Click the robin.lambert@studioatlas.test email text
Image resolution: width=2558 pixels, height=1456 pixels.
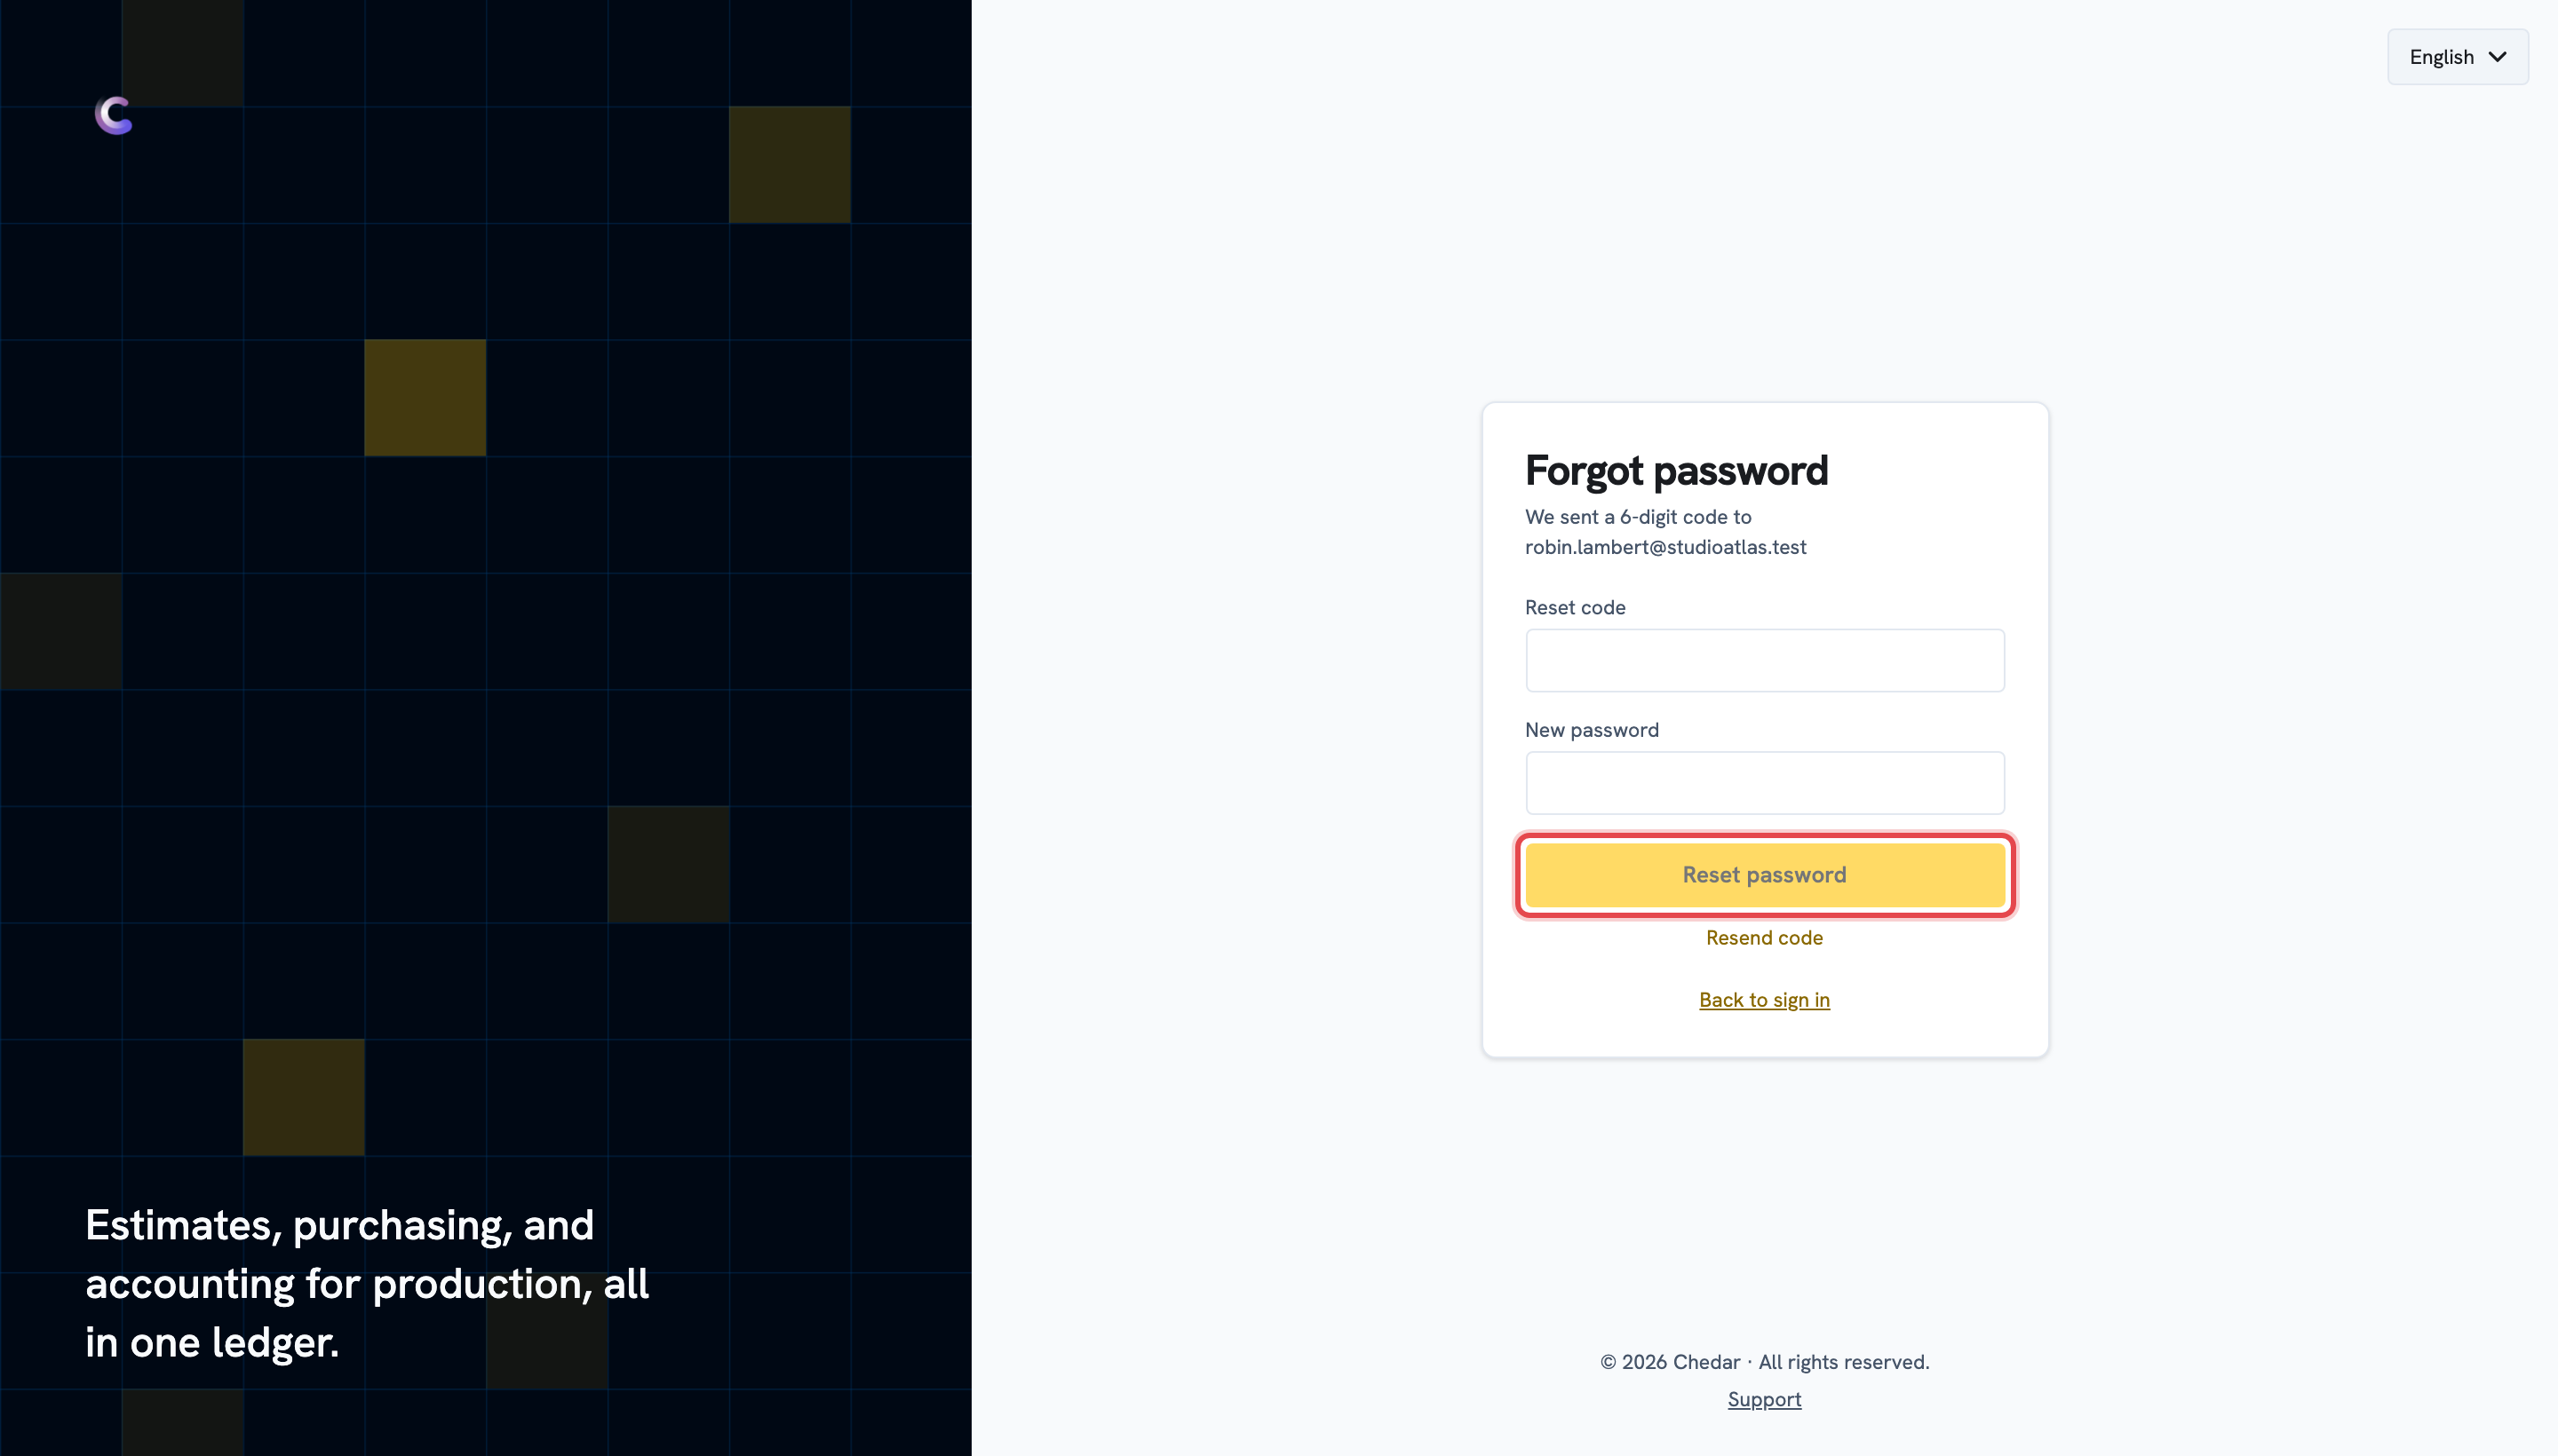1664,547
